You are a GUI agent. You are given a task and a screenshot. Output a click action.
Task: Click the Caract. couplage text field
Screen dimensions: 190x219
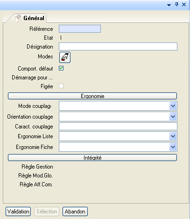pyautogui.click(x=118, y=127)
